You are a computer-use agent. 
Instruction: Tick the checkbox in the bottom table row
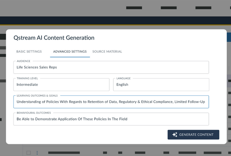click(29, 153)
